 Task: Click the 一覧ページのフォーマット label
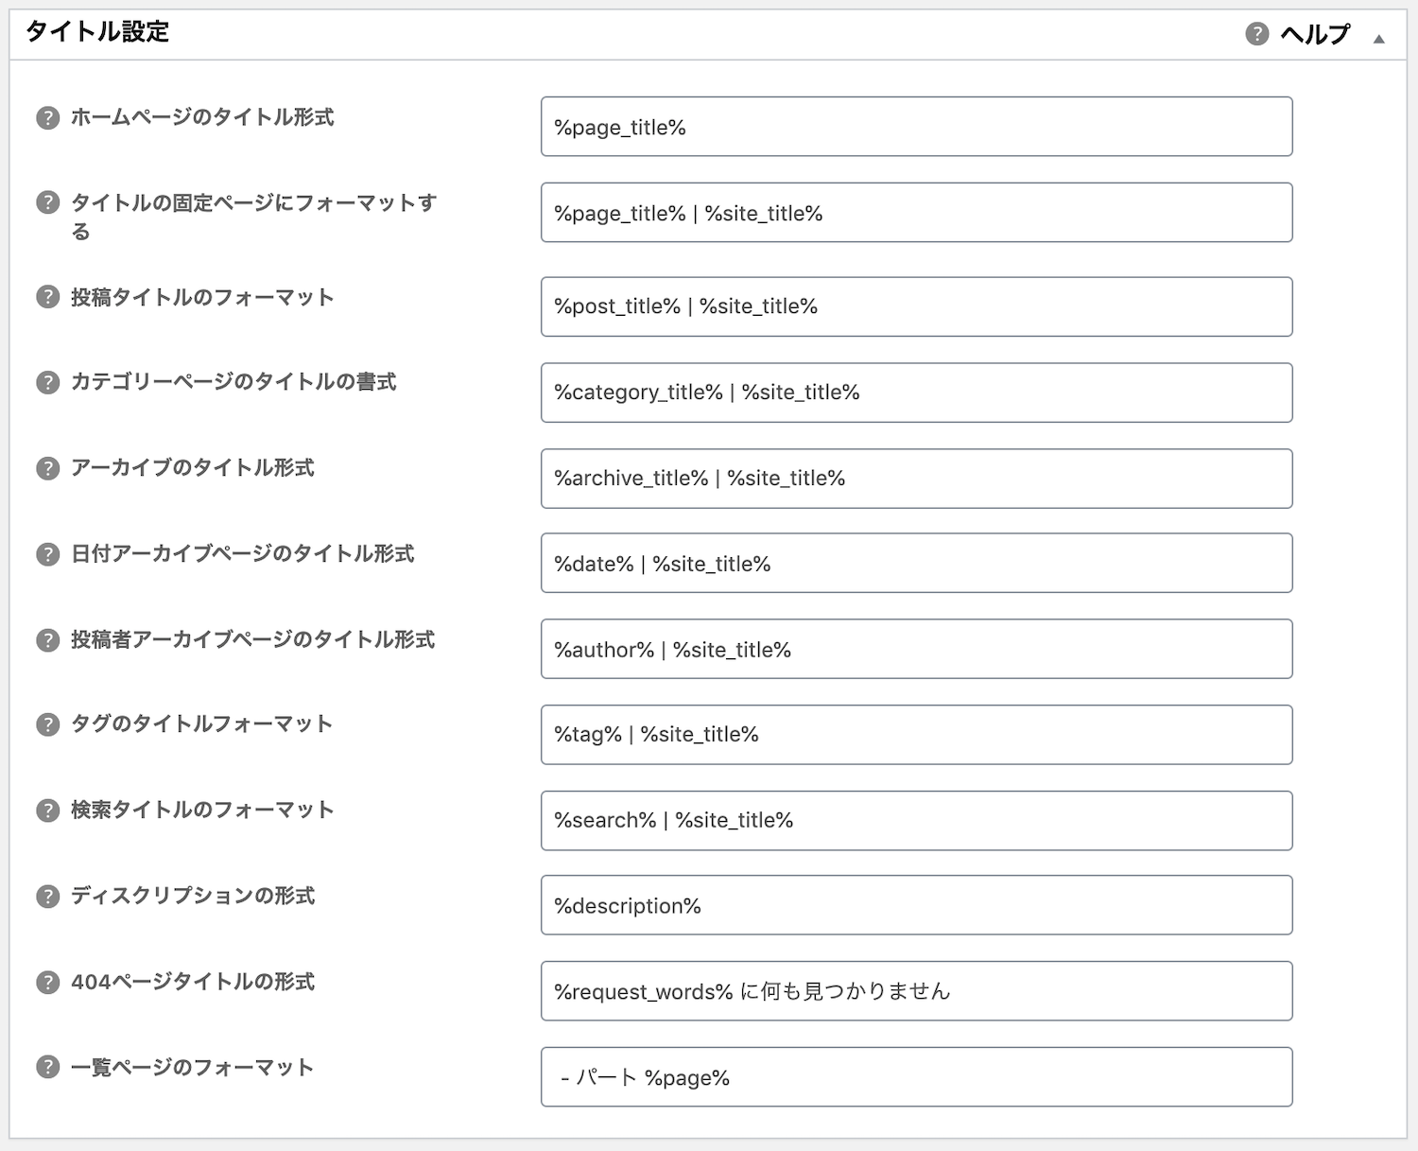click(x=193, y=1068)
